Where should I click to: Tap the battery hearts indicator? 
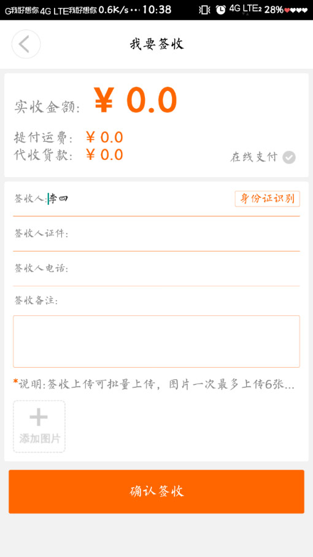pyautogui.click(x=296, y=10)
